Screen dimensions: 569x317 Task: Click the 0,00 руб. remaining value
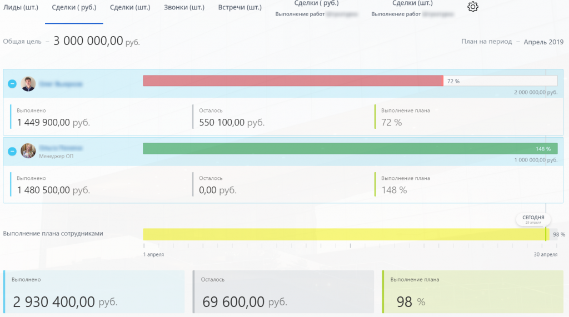point(218,190)
